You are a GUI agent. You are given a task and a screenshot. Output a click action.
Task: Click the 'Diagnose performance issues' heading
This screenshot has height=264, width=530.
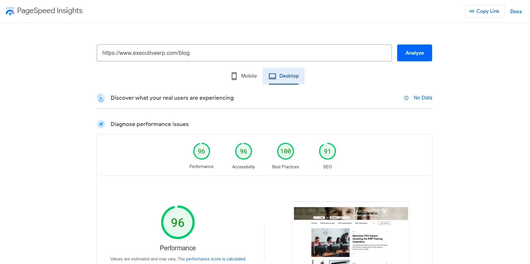[x=149, y=124]
